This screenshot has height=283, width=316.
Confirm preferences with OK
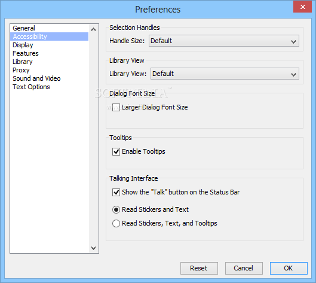[289, 268]
